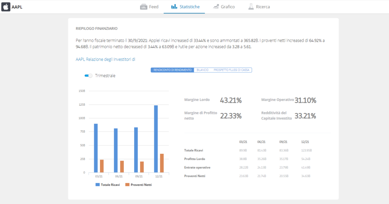389x204 pixels.
Task: Click the Margine di Profitto netto value 22.33%
Action: (x=231, y=116)
